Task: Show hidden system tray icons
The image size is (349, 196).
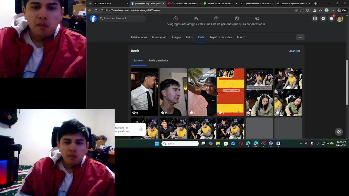Action: click(301, 143)
